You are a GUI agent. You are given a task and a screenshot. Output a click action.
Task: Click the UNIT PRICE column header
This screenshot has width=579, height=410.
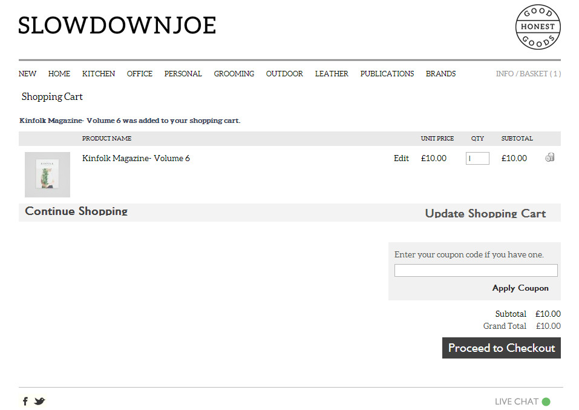tap(437, 138)
